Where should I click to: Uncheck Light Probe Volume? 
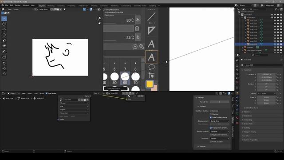(211, 117)
